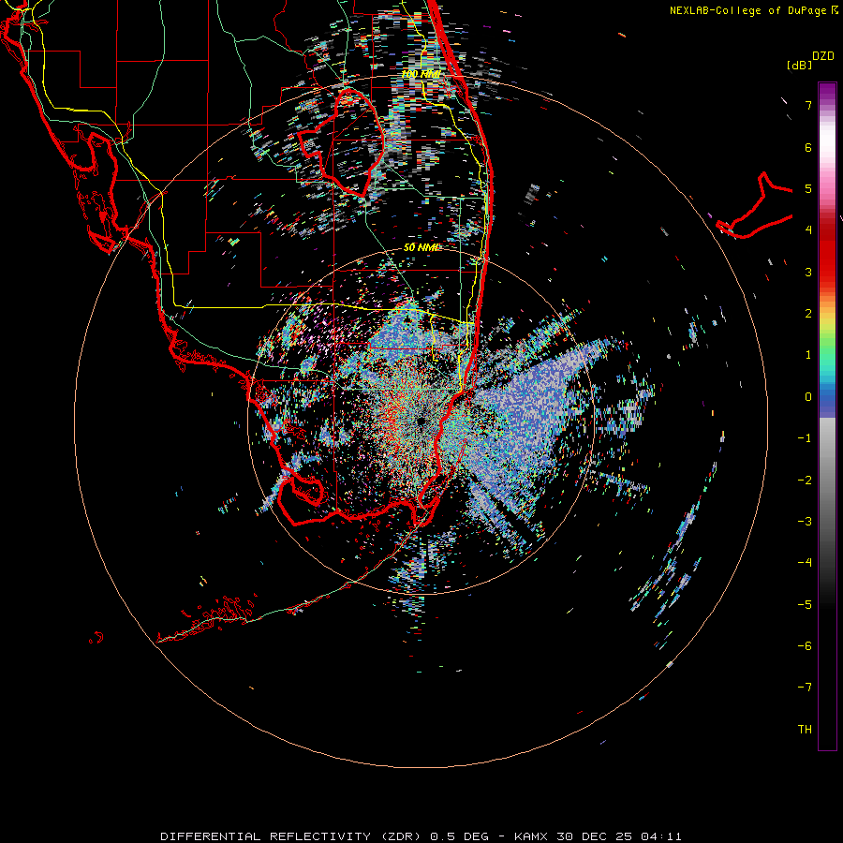Click the DZD product label above the scale
Image resolution: width=843 pixels, height=843 pixels.
tap(823, 56)
